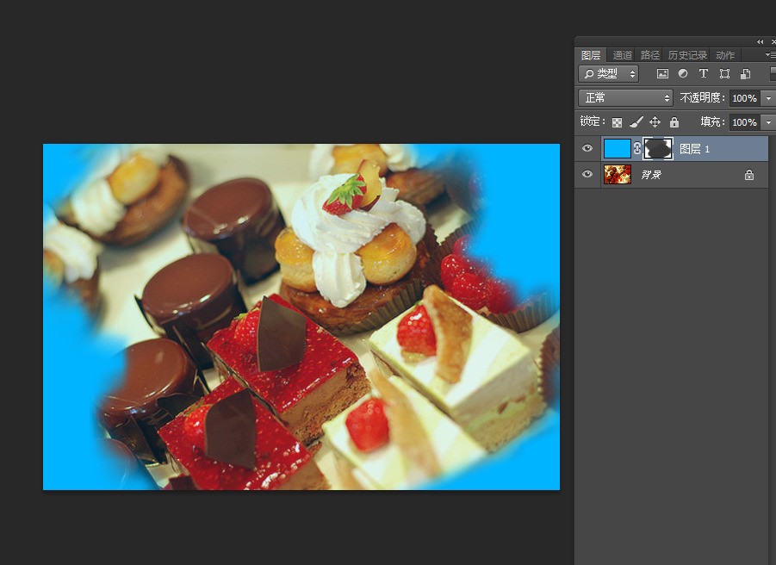
Task: Switch to the 历史记录 tab
Action: 687,55
